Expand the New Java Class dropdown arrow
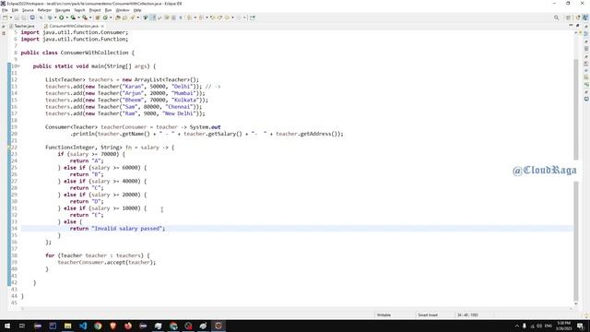The image size is (590, 332). click(x=111, y=18)
